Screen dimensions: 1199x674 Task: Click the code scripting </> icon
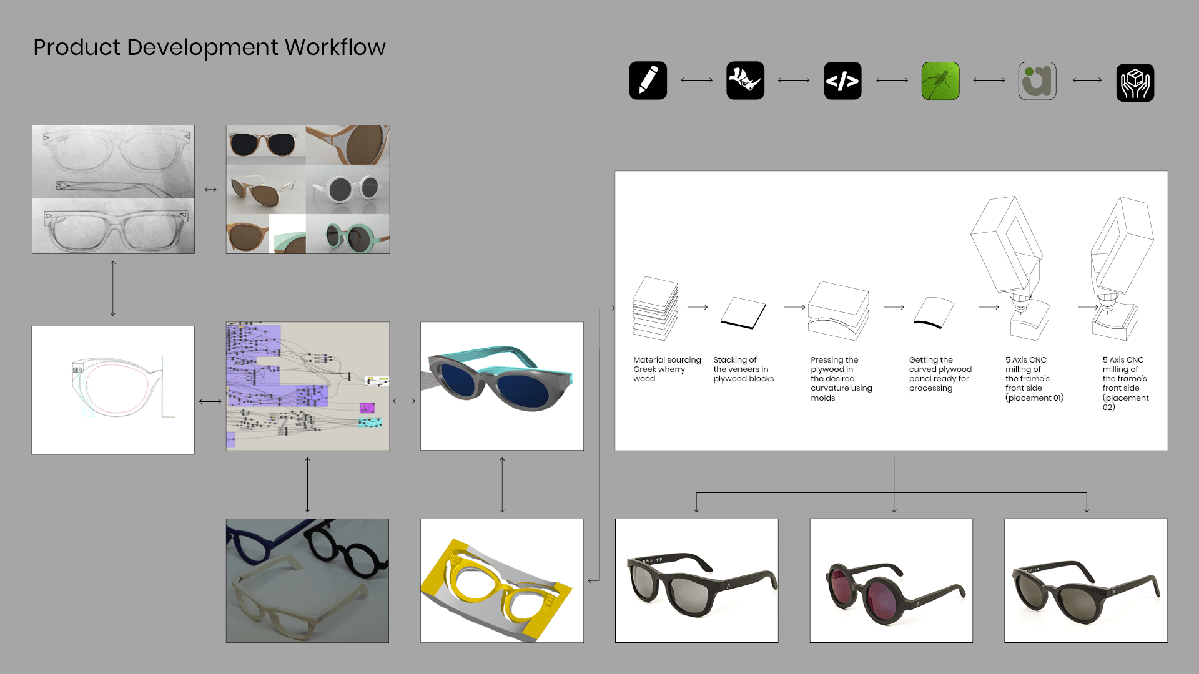tap(842, 80)
